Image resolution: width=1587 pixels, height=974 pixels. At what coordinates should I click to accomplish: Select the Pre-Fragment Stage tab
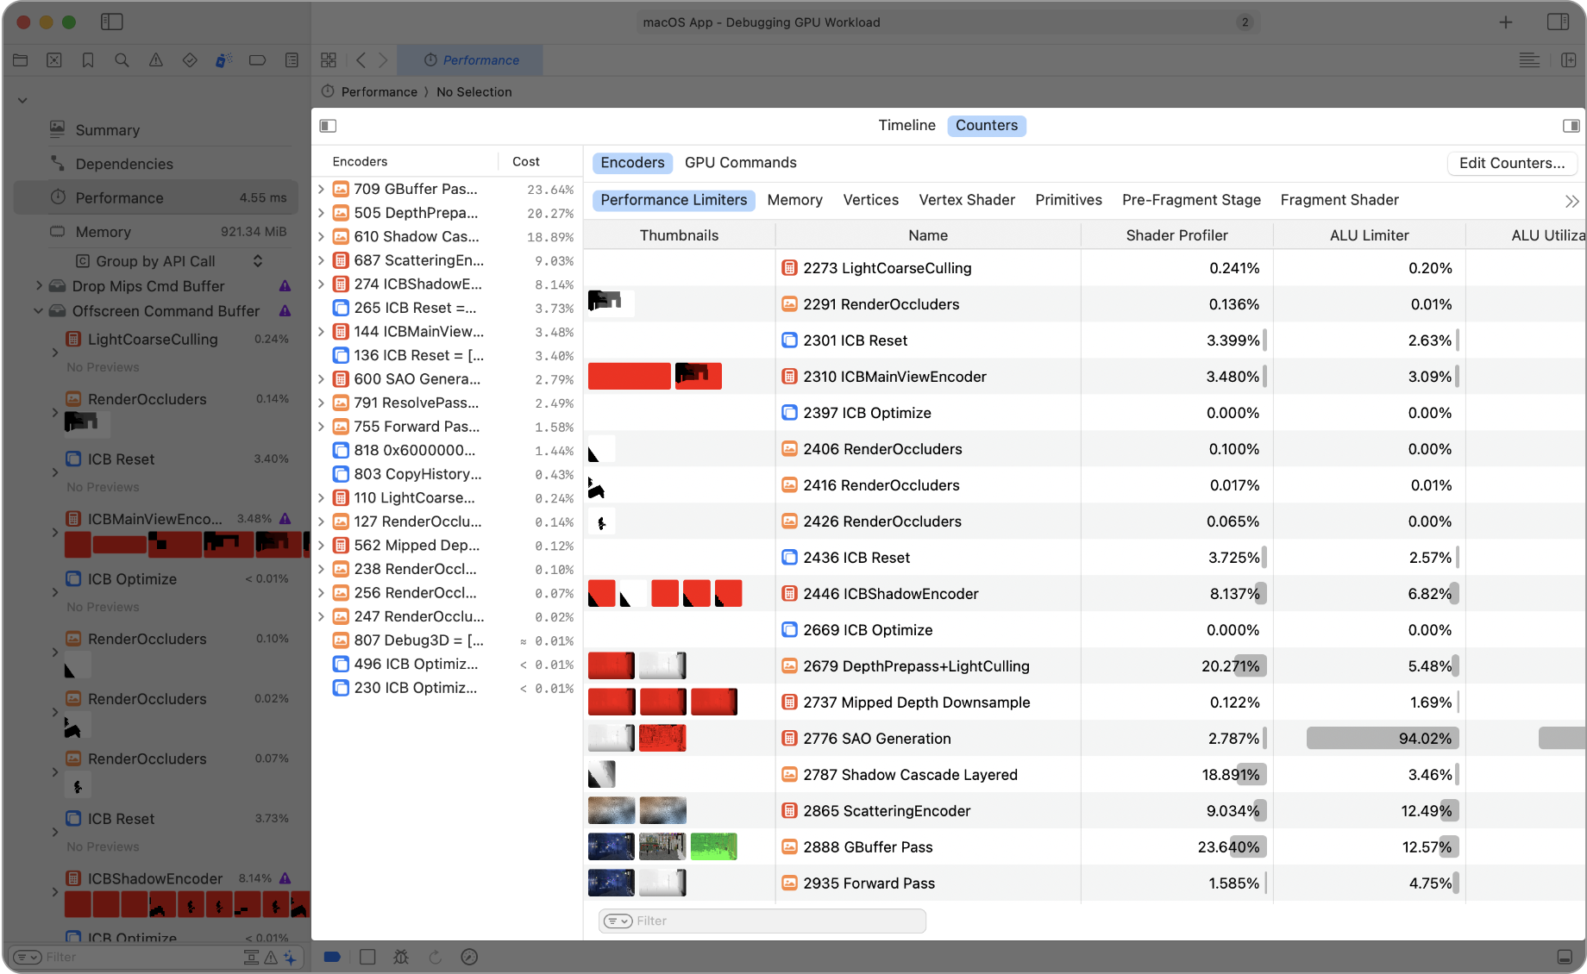[1191, 200]
